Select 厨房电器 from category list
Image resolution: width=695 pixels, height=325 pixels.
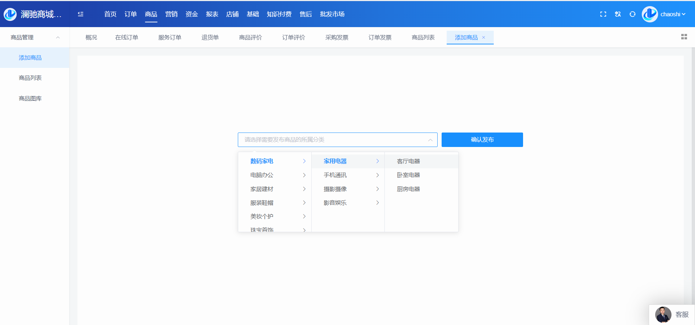coord(408,189)
